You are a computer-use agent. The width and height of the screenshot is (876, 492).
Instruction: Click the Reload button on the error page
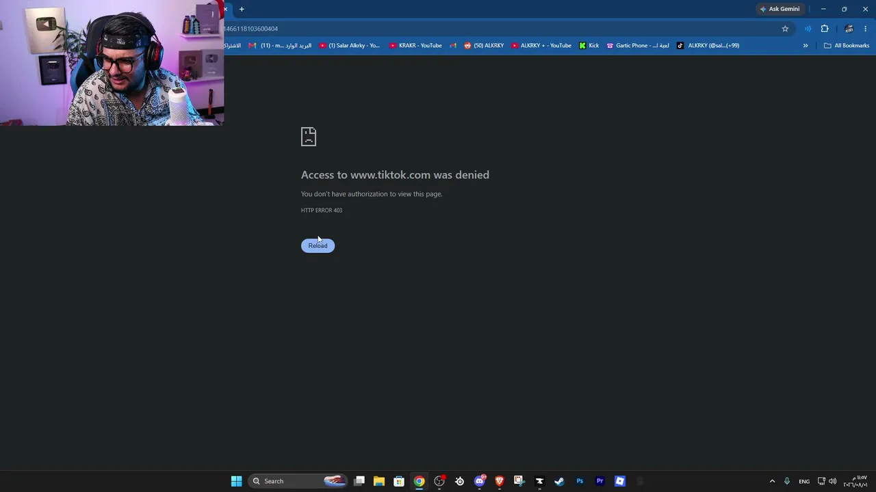click(318, 246)
